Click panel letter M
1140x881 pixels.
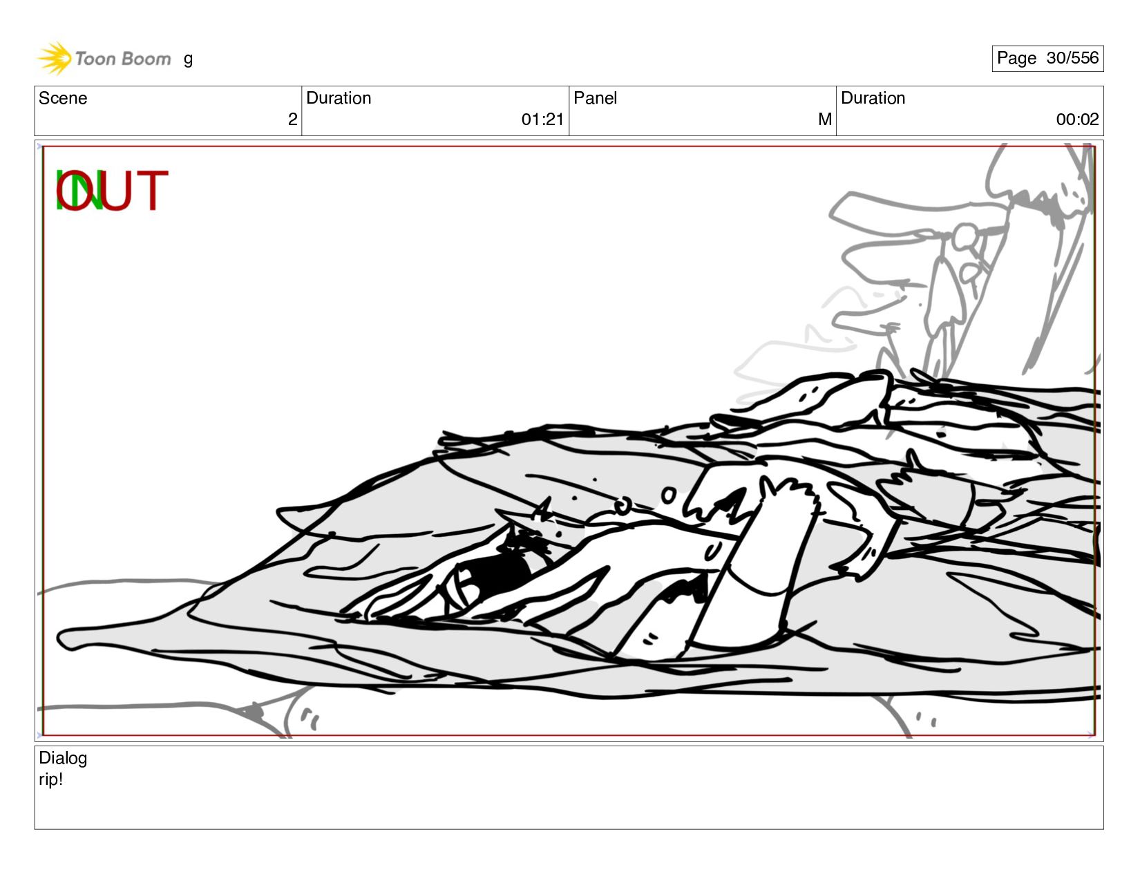coord(825,120)
